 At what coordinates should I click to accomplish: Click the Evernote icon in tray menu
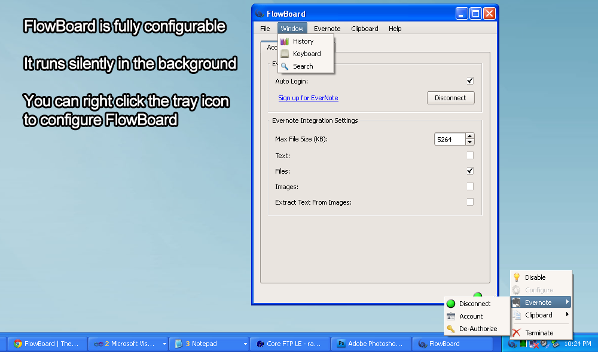pyautogui.click(x=517, y=302)
